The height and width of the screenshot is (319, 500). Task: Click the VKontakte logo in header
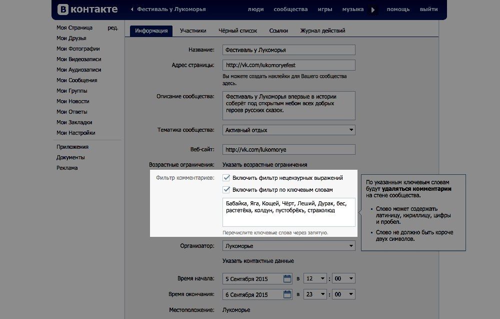(87, 9)
